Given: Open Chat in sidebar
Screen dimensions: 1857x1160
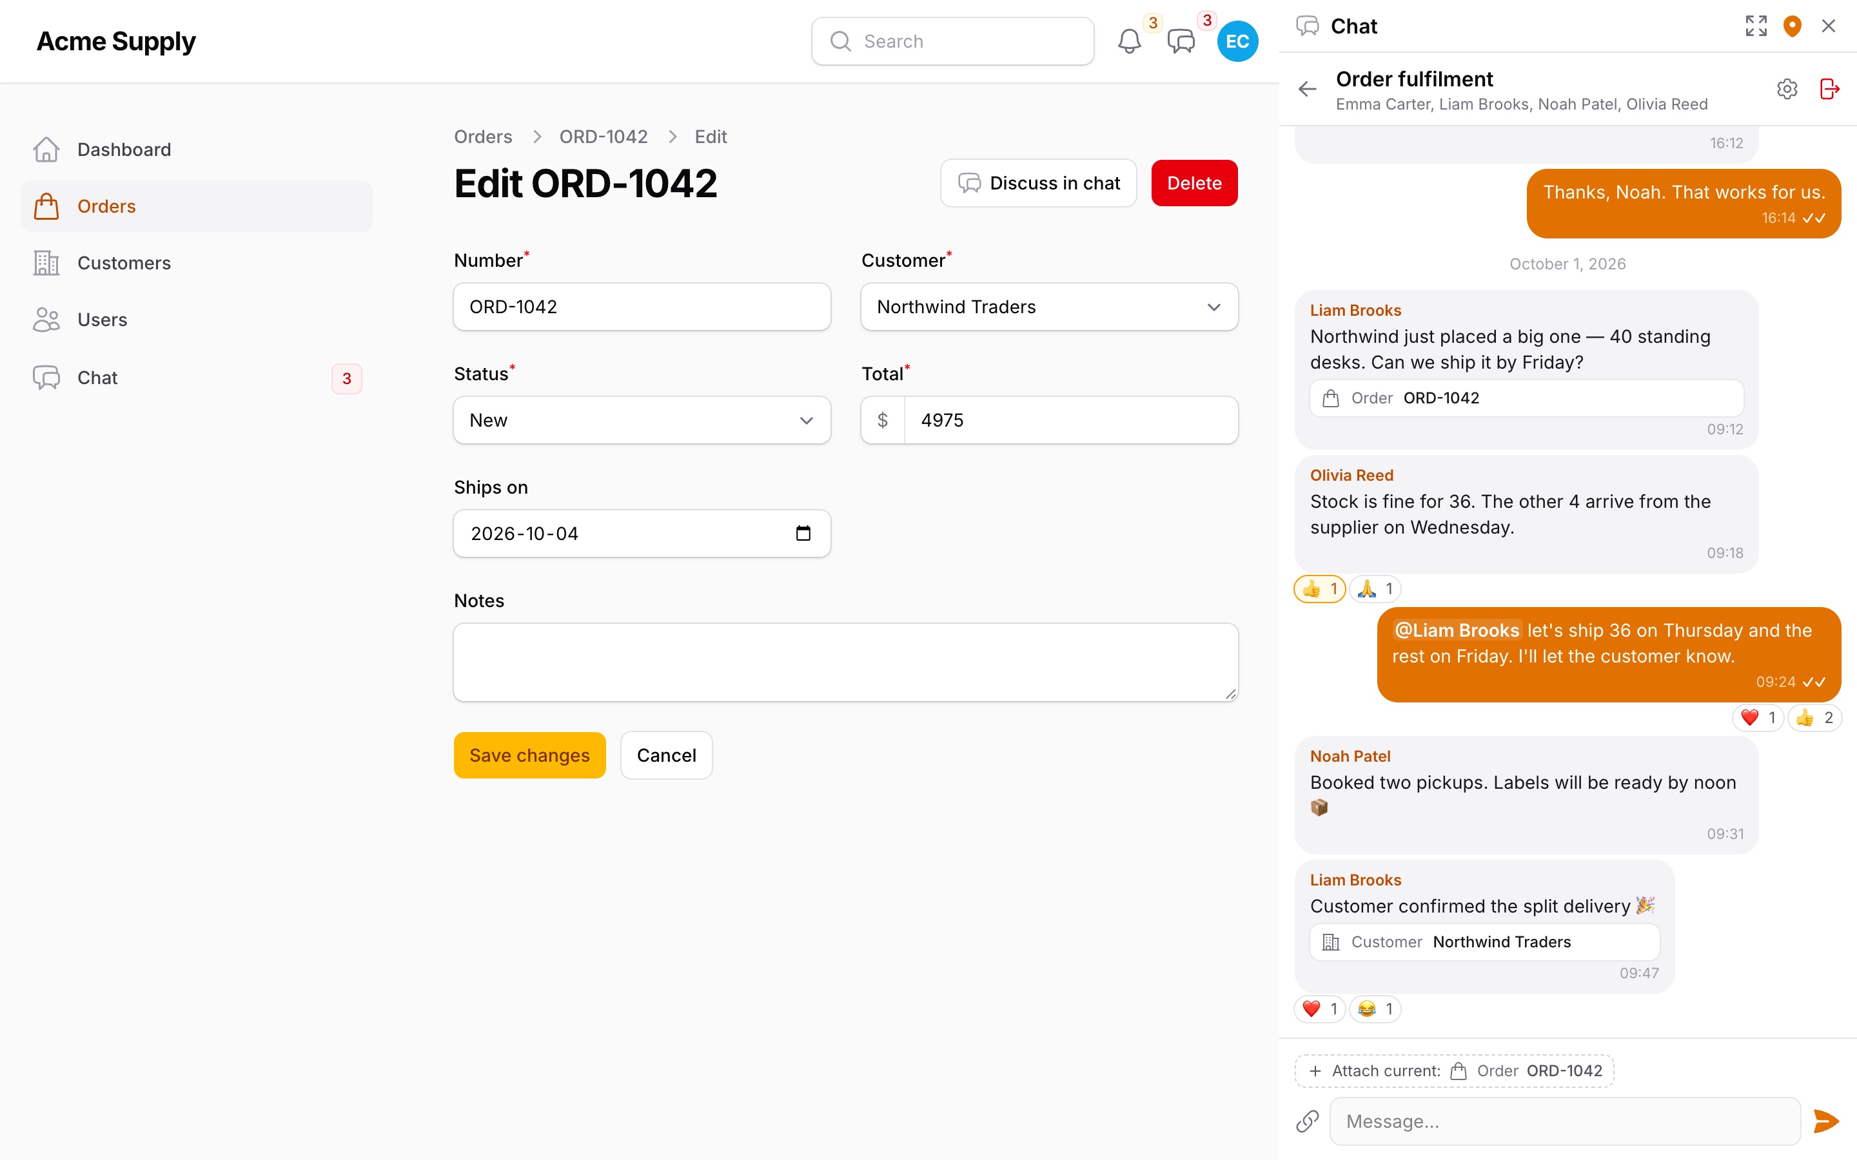Looking at the screenshot, I should pyautogui.click(x=197, y=378).
